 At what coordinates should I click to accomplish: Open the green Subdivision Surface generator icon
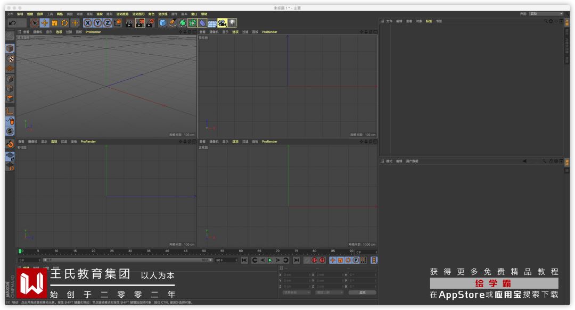pyautogui.click(x=183, y=23)
